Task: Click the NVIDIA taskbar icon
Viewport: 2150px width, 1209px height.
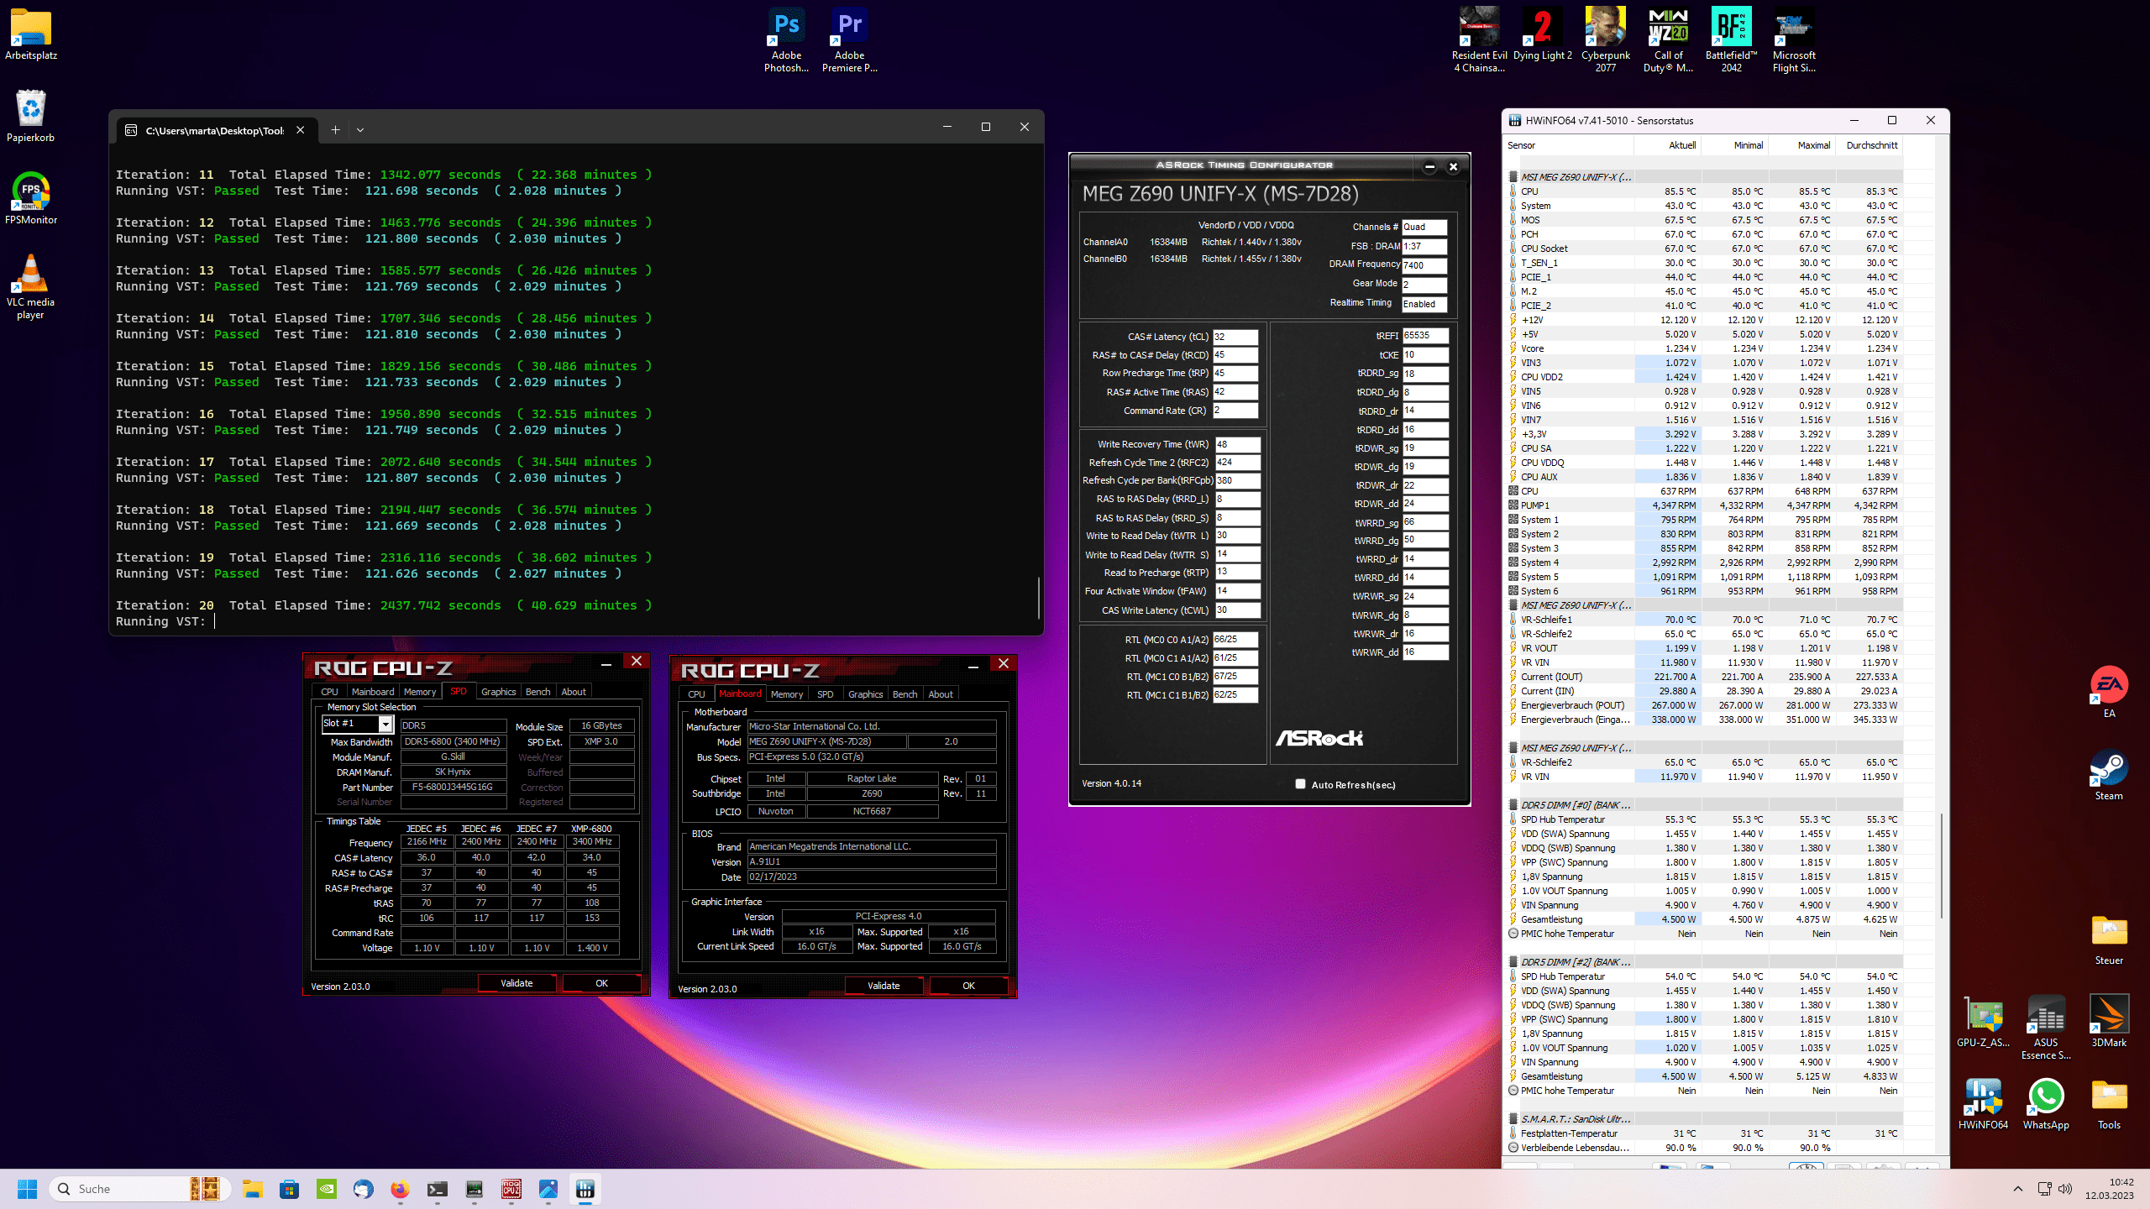Action: (327, 1189)
